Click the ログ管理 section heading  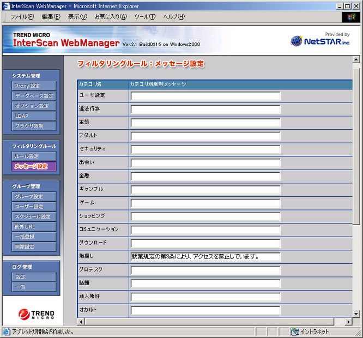coord(22,267)
